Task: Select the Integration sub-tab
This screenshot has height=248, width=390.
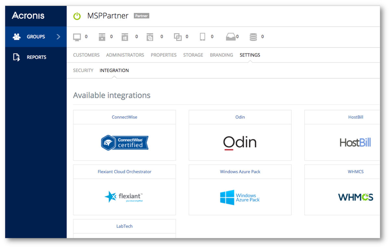Action: (114, 71)
